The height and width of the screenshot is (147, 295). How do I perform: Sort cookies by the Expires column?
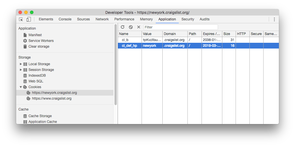coord(212,34)
